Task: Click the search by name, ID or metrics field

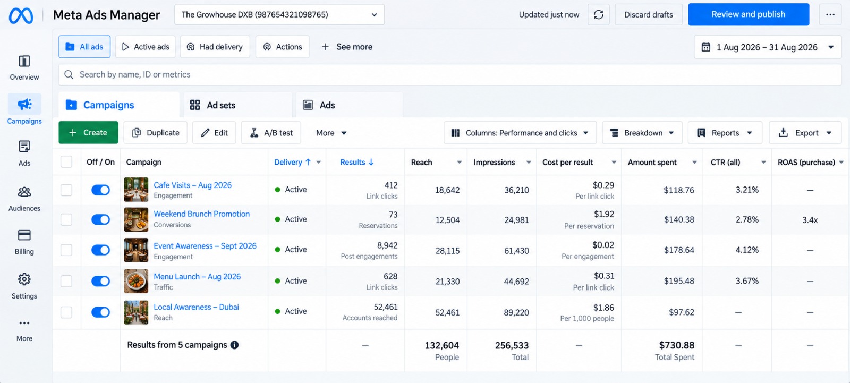Action: click(450, 75)
